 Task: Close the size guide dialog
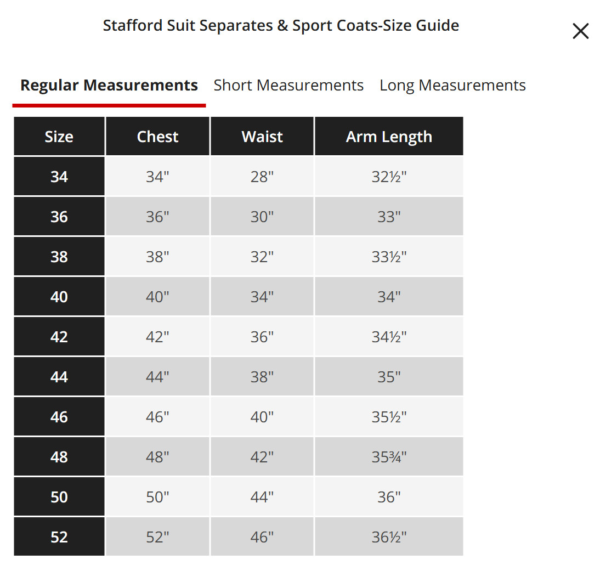click(580, 31)
